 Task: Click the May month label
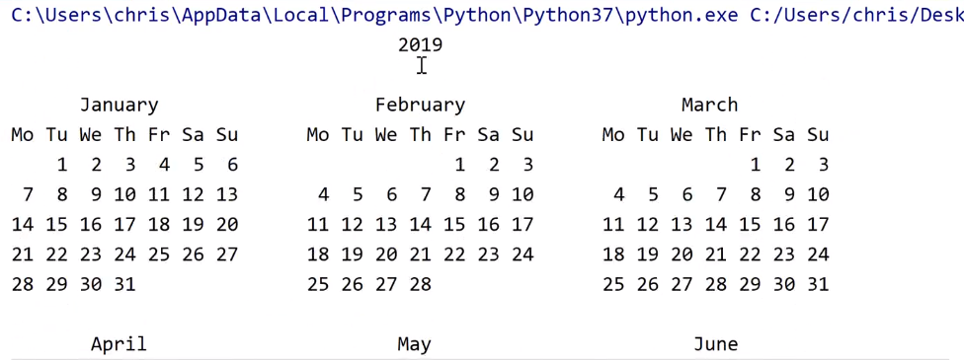415,344
